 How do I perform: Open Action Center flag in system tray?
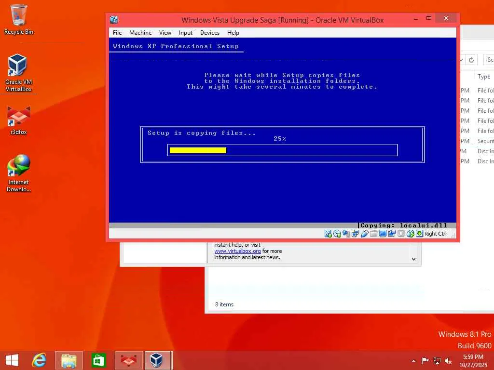425,360
